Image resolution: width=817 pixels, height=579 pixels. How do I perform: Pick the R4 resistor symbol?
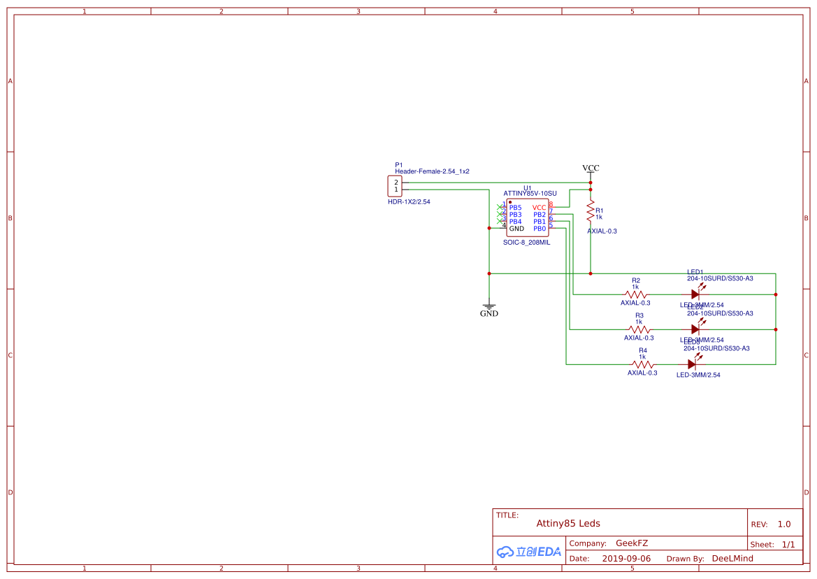point(642,364)
